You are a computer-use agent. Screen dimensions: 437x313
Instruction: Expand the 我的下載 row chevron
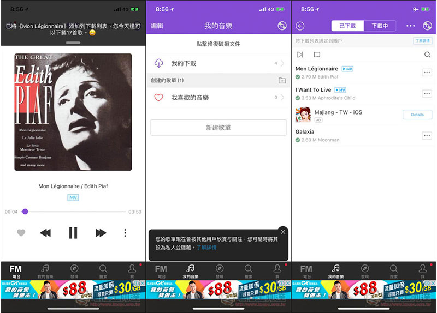point(282,64)
